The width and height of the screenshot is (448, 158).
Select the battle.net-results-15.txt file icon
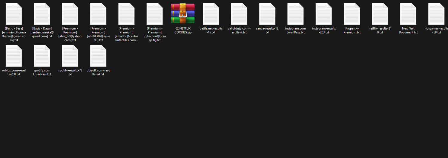tap(211, 14)
